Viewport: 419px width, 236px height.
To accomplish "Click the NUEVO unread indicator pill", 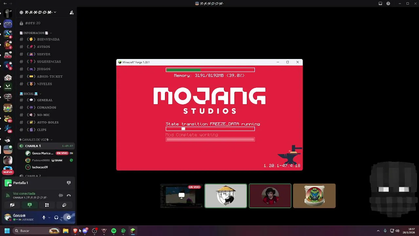I will [8, 172].
